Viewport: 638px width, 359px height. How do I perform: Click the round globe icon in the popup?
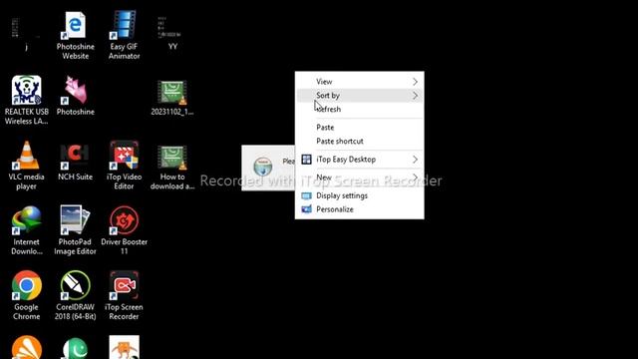(x=263, y=167)
